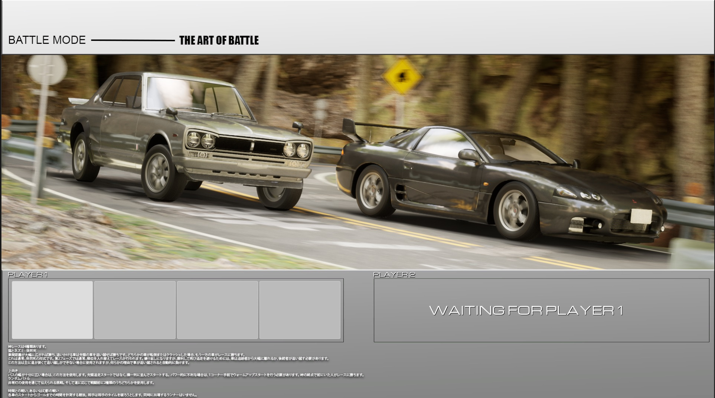Click THE ART OF BATTLE title
715x398 pixels.
tap(219, 40)
